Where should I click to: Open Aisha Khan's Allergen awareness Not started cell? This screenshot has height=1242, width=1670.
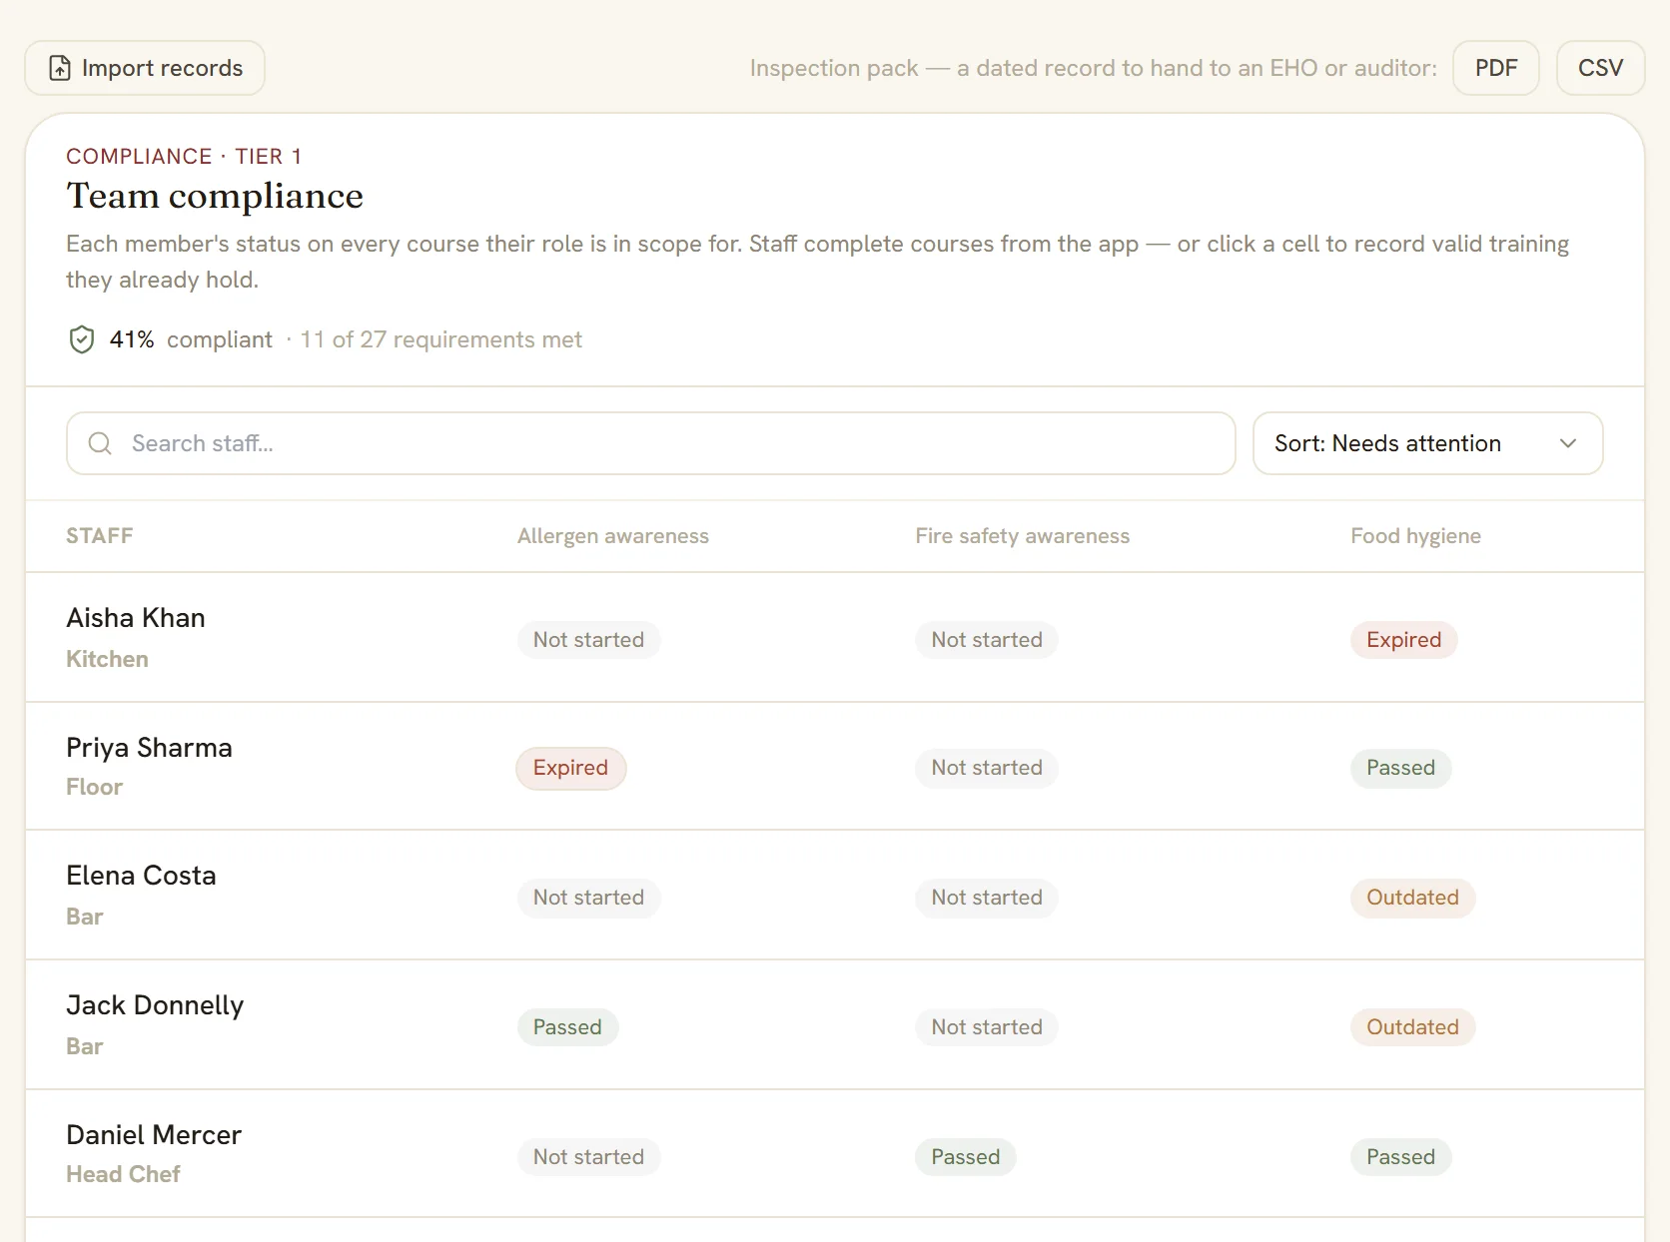588,640
